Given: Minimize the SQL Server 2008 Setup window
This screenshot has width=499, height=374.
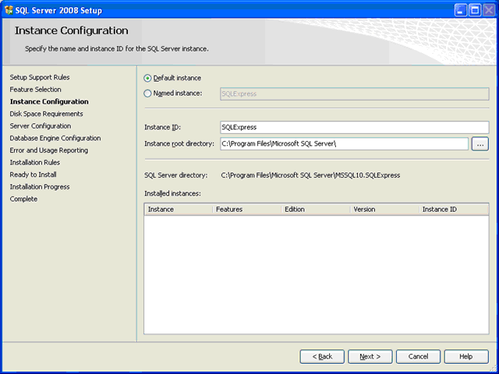Looking at the screenshot, I should [460, 10].
